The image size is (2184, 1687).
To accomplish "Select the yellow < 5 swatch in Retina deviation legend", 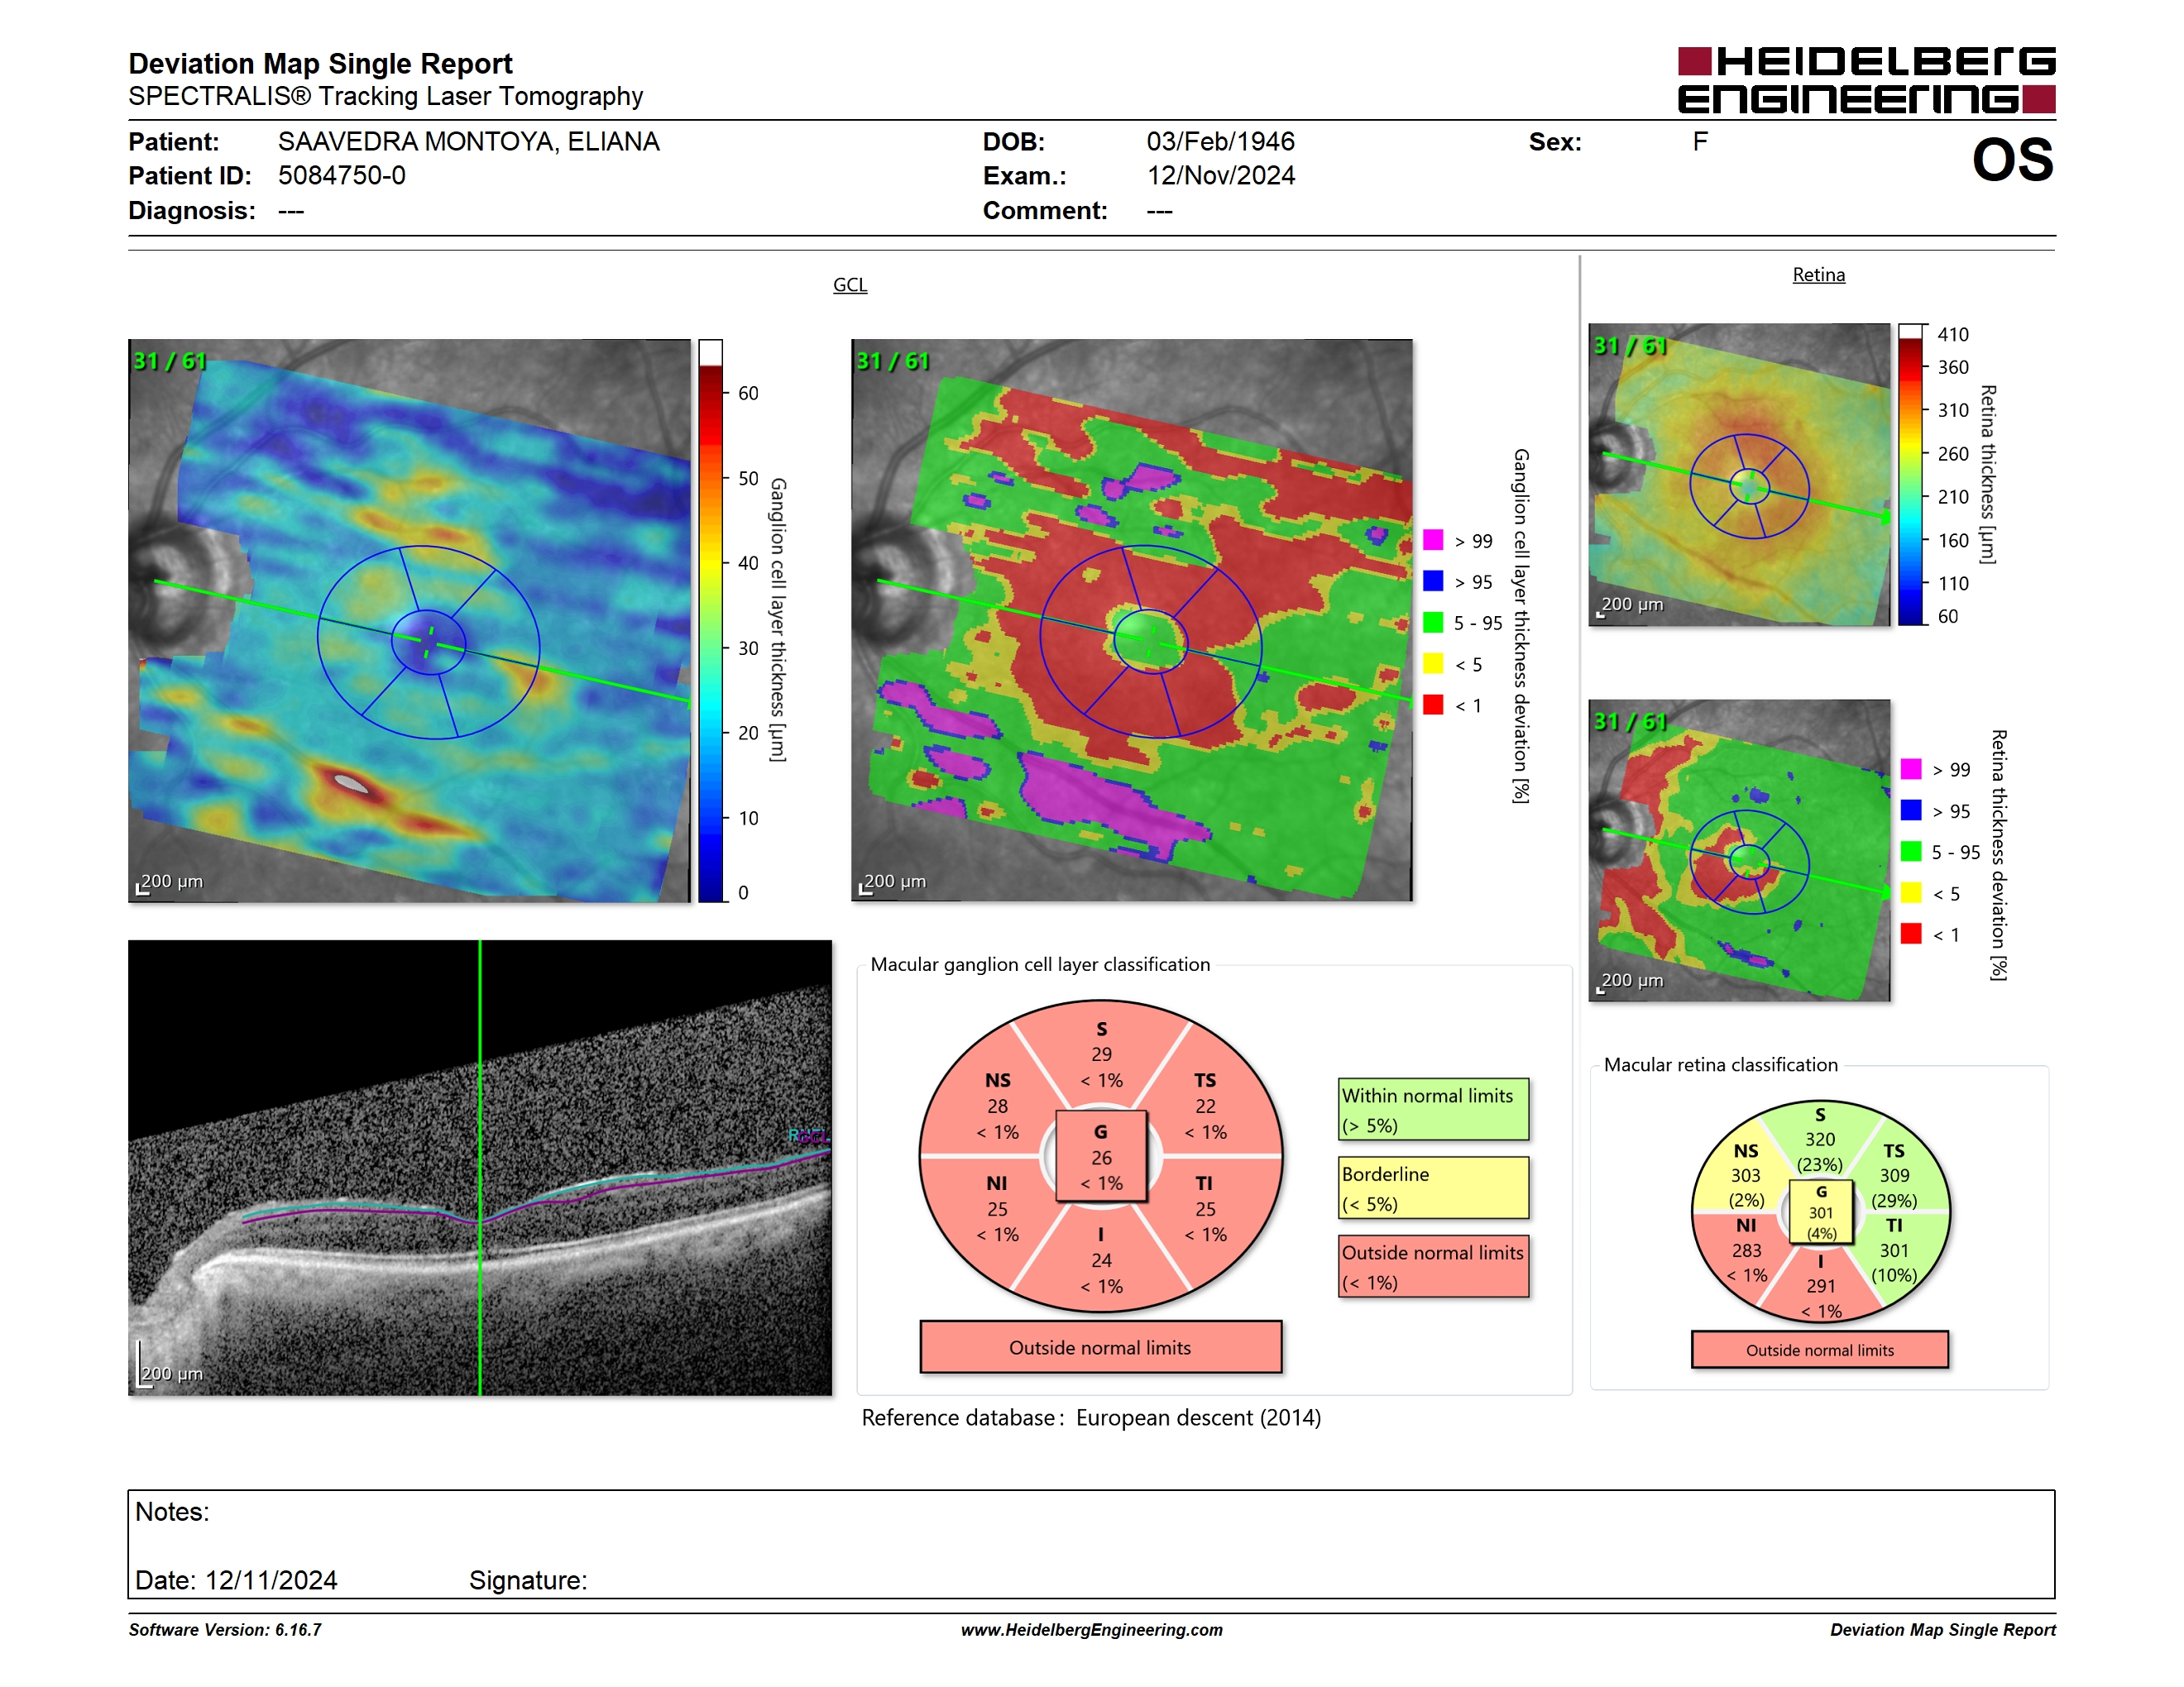I will coord(1910,892).
